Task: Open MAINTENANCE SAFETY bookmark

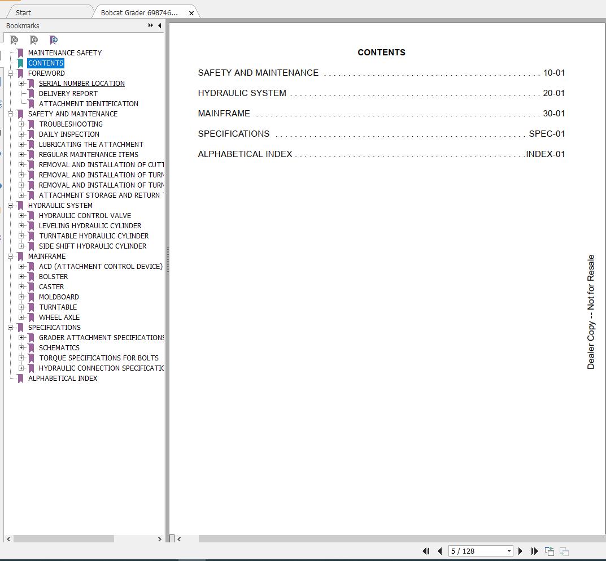Action: (64, 53)
